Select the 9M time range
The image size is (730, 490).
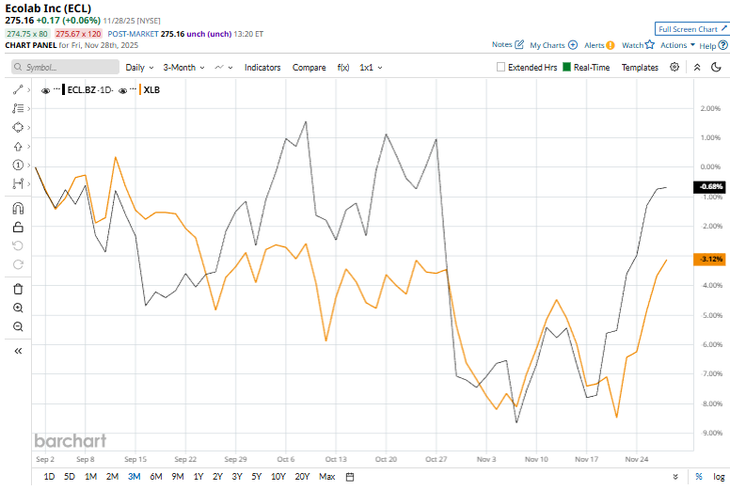pos(178,477)
